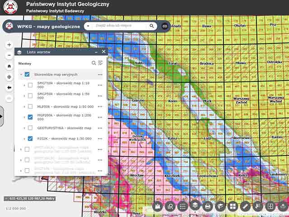Open the layer list widget in bottom toolbar
This screenshot has height=217, width=289.
(195, 206)
